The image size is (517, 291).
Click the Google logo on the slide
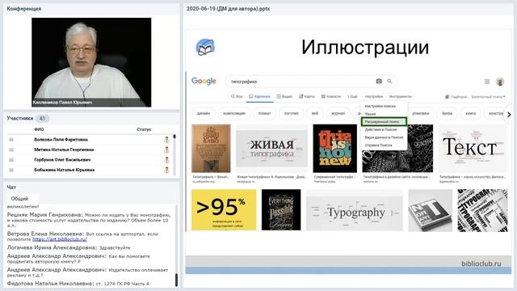tap(204, 81)
